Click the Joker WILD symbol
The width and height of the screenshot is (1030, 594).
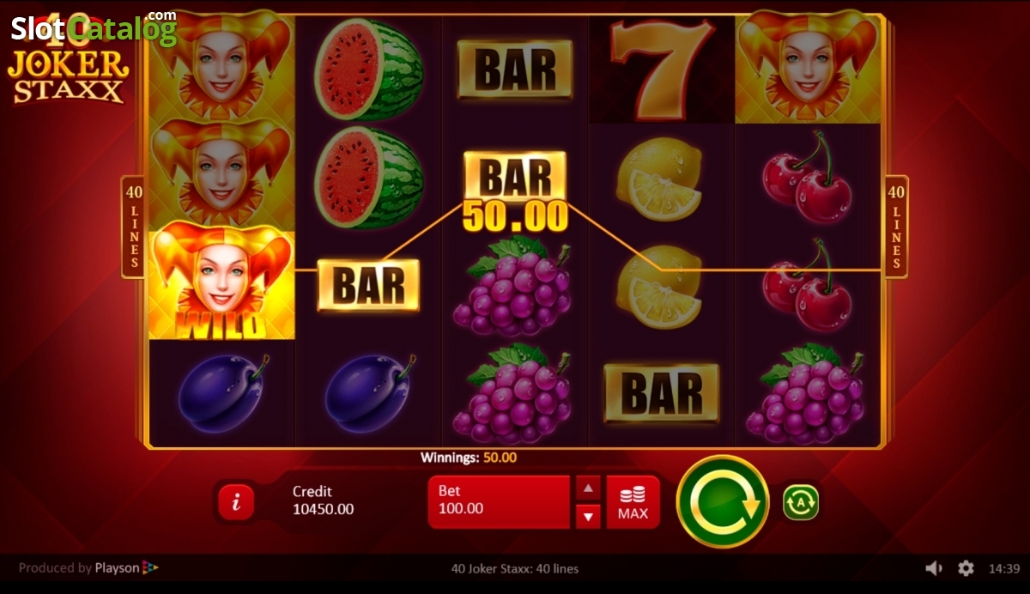coord(221,283)
